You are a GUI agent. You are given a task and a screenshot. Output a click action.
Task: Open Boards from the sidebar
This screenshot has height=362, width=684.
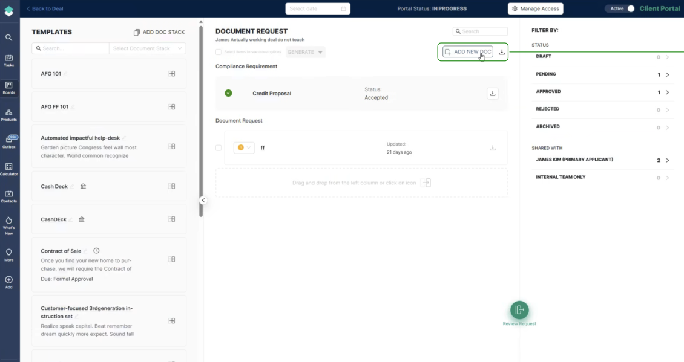(8, 88)
